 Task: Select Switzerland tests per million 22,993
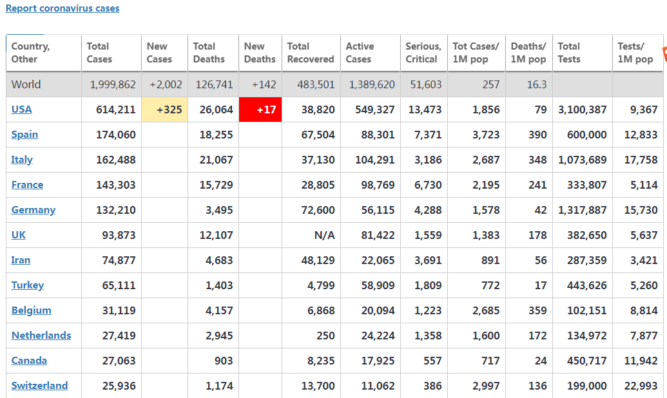tap(637, 385)
